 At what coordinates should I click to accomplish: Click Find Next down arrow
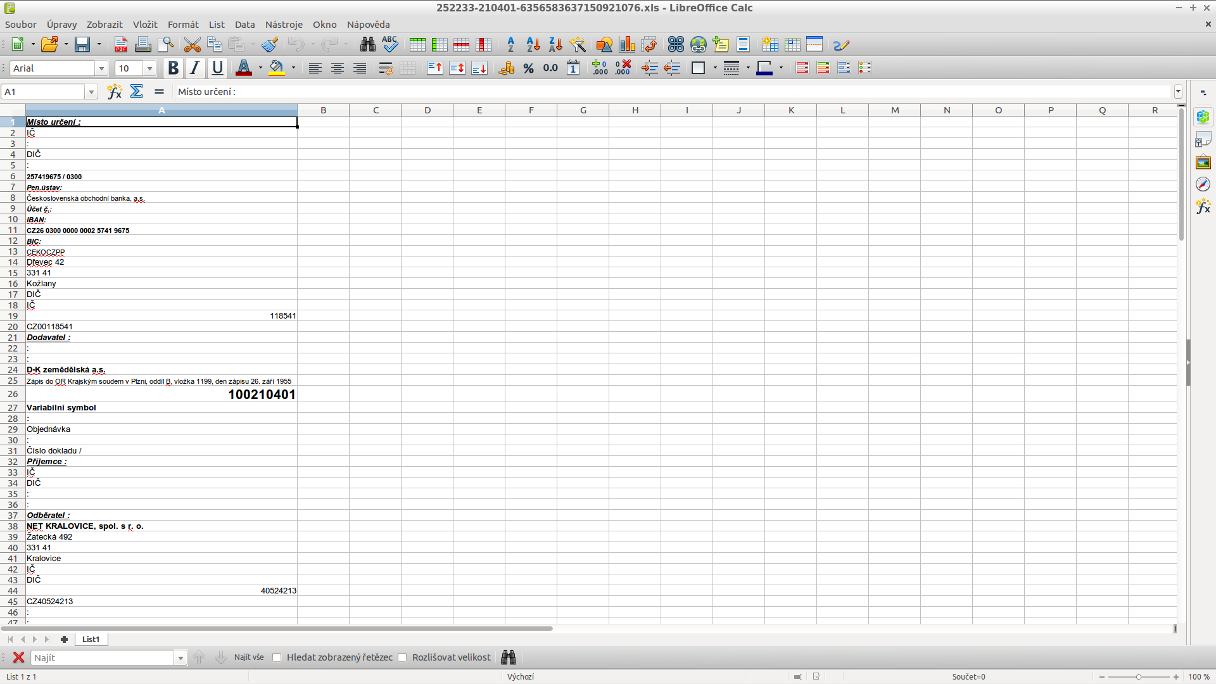(220, 657)
